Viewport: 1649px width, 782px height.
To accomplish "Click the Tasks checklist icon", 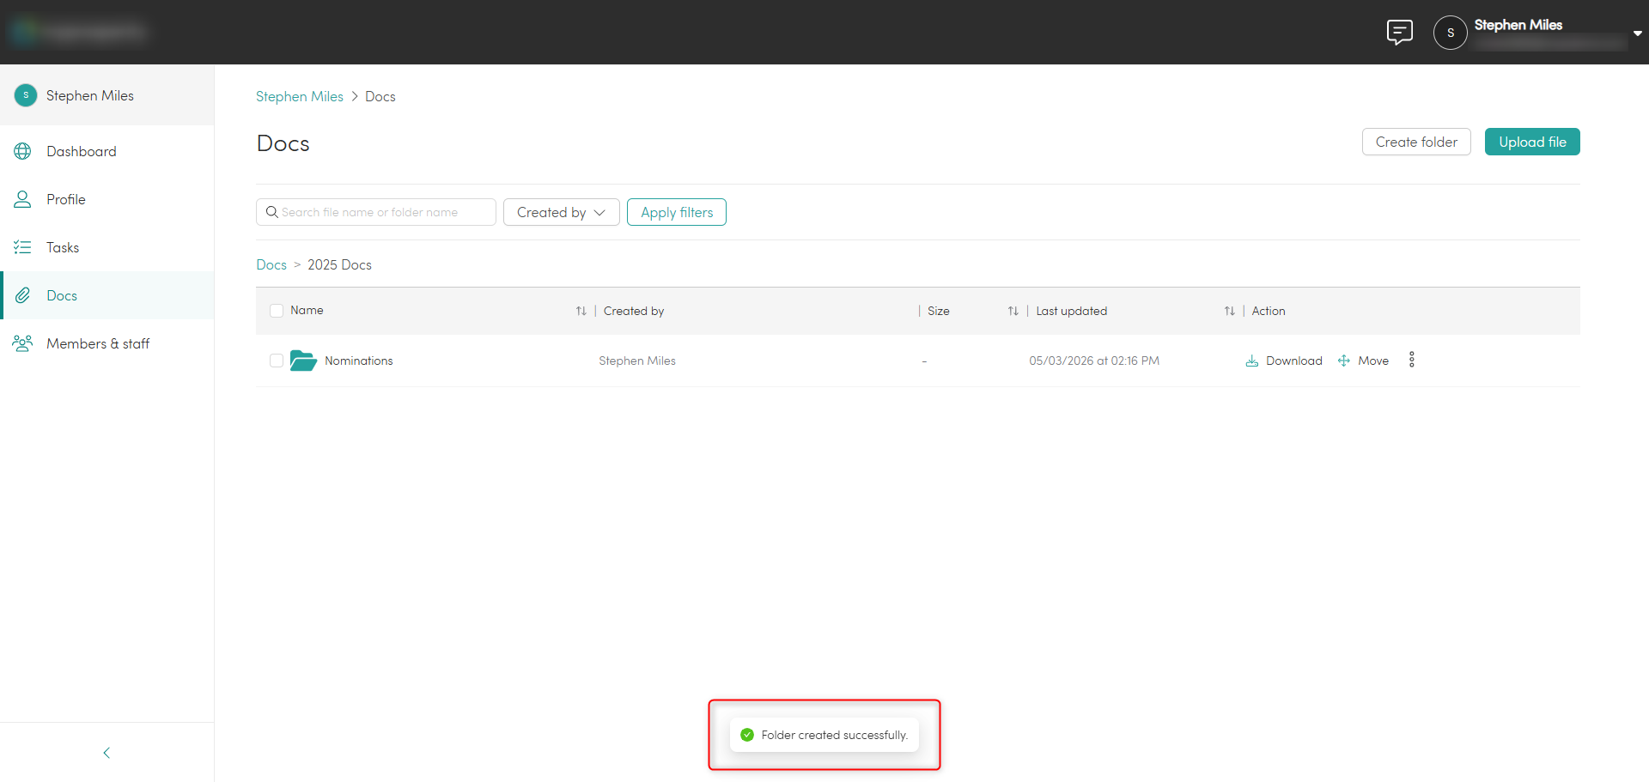I will point(23,247).
